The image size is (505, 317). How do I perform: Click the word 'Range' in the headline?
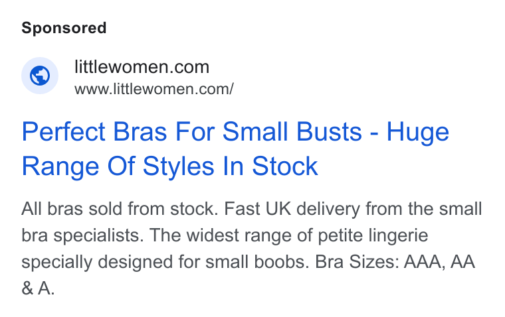60,166
